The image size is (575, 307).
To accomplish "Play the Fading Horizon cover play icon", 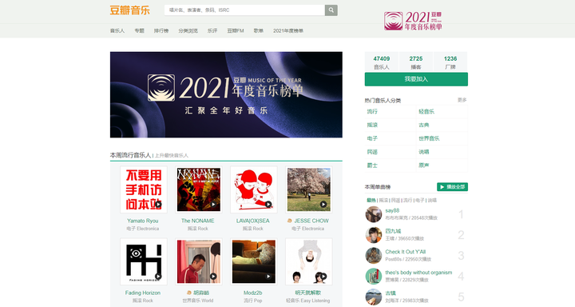I will pyautogui.click(x=158, y=277).
